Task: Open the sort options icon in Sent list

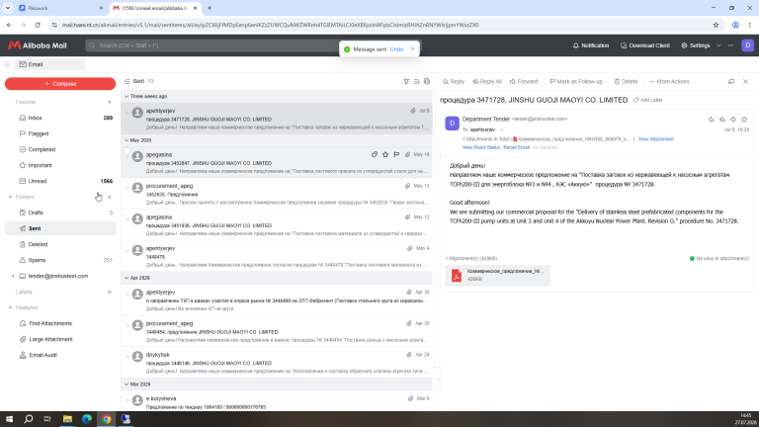Action: [x=416, y=81]
